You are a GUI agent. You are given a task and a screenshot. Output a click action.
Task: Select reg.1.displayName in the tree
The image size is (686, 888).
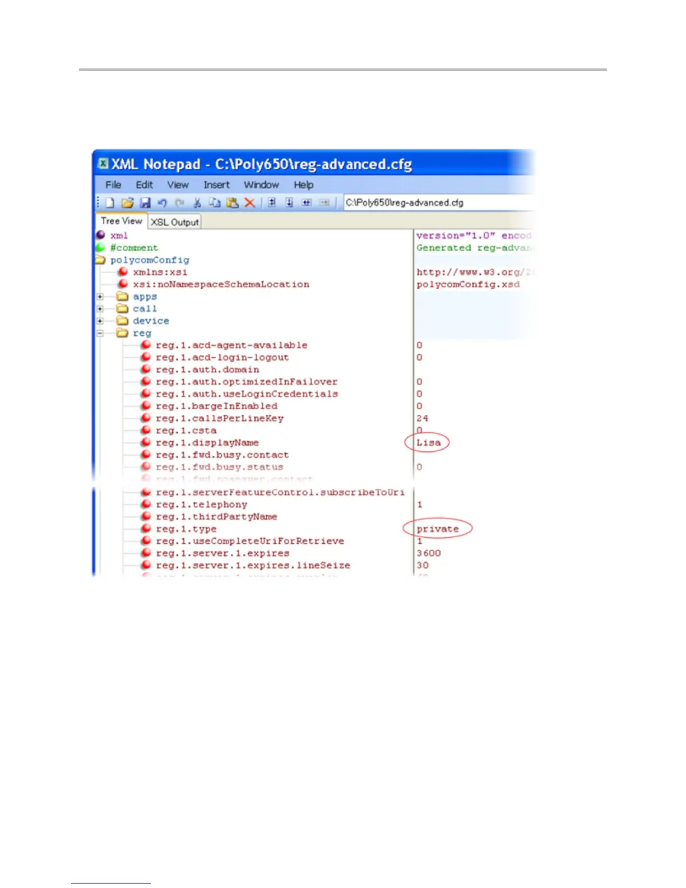207,443
